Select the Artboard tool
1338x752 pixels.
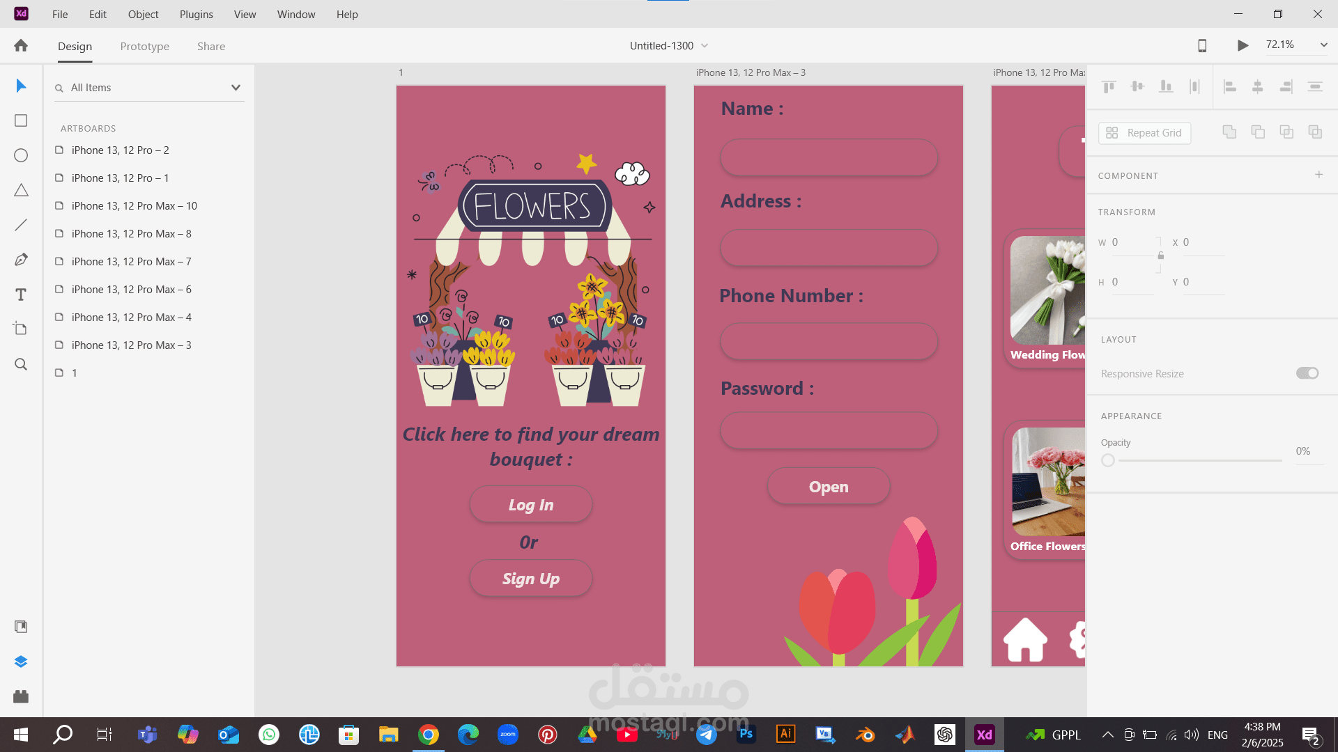(x=21, y=329)
